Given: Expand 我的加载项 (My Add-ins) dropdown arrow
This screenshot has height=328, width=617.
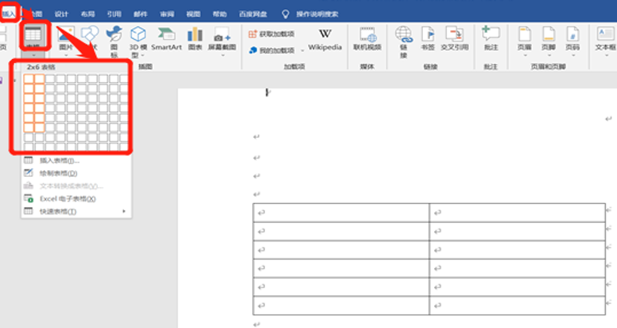Looking at the screenshot, I should (302, 50).
